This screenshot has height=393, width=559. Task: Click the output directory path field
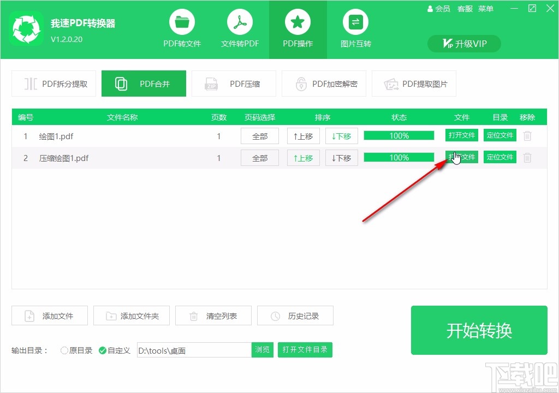click(194, 350)
